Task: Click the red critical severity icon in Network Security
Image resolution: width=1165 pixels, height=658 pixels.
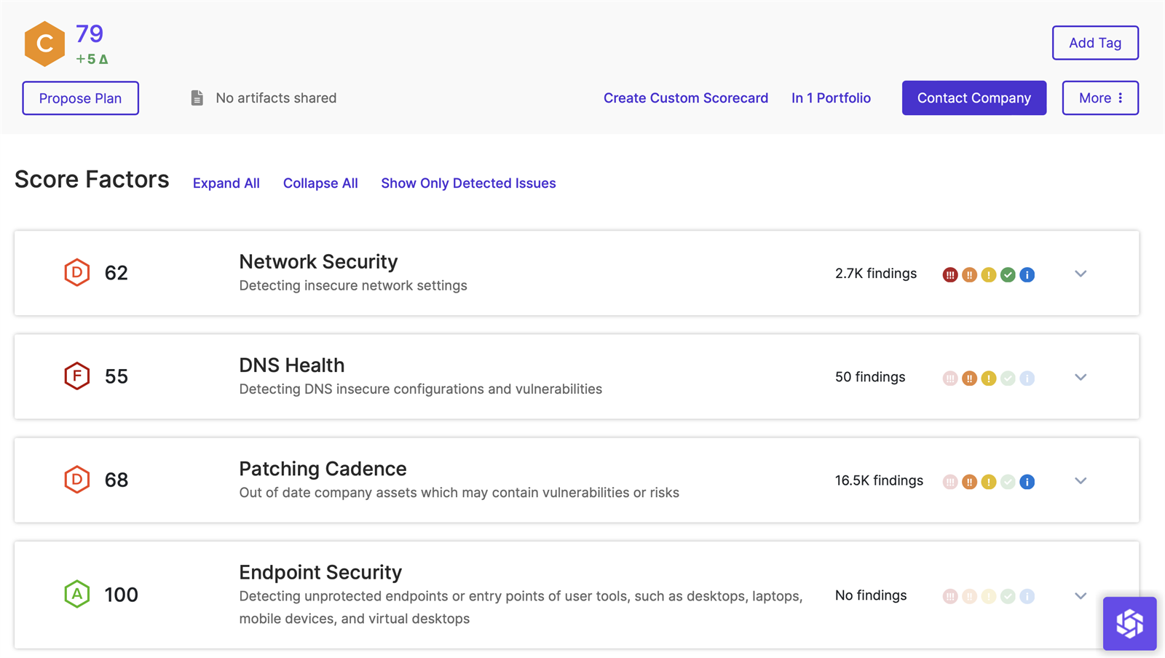Action: coord(950,274)
